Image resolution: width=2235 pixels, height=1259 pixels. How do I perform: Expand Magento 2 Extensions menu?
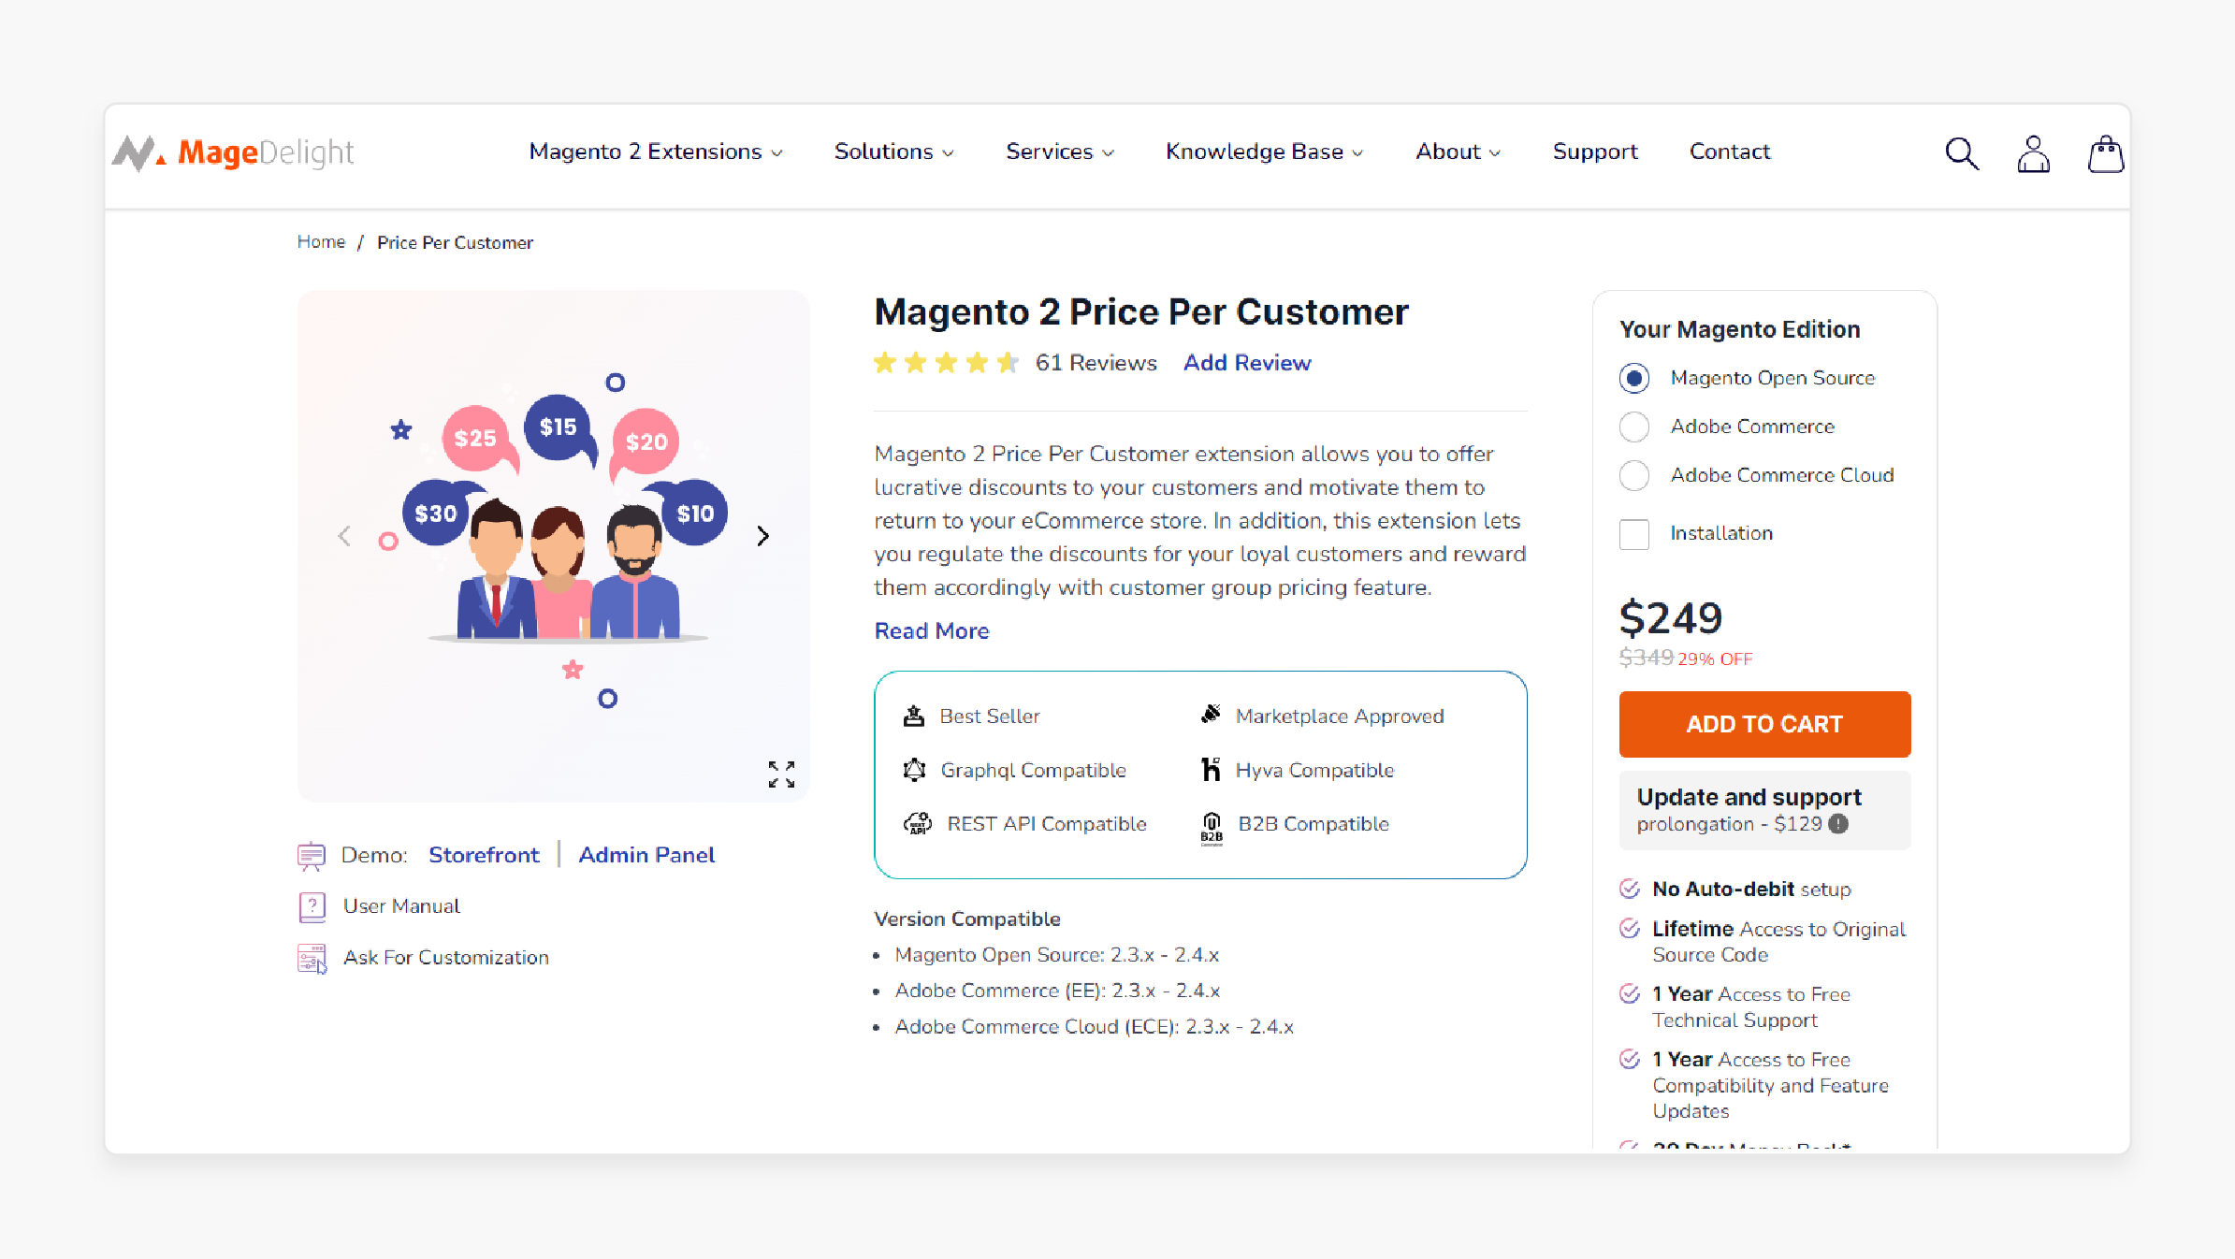(656, 152)
